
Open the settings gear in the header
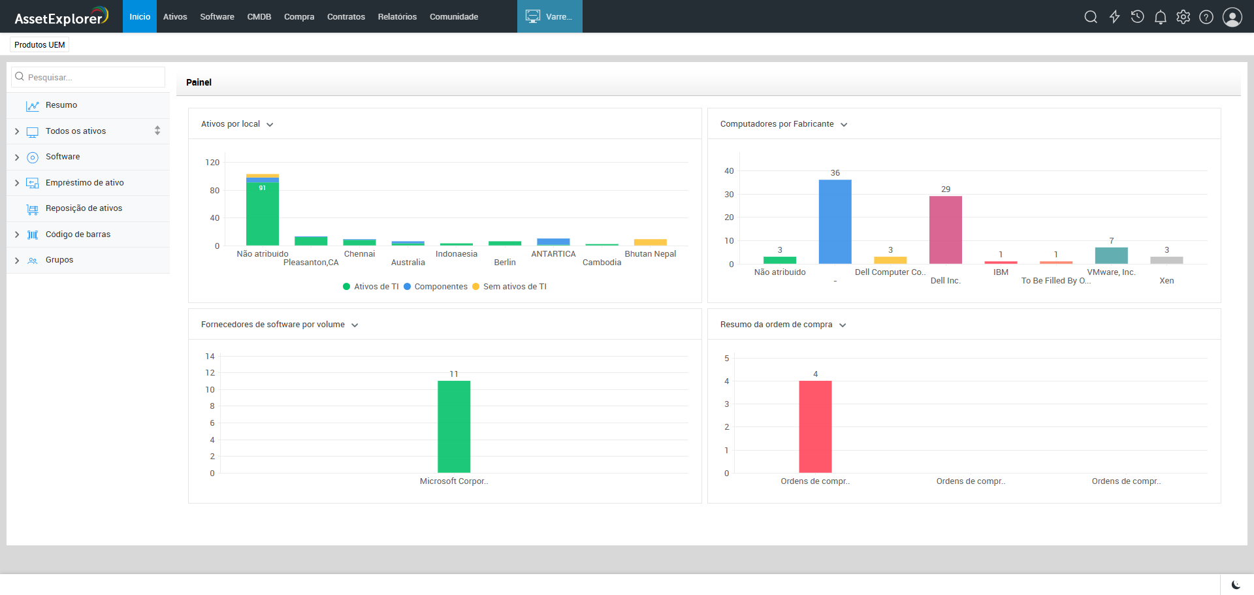point(1183,17)
